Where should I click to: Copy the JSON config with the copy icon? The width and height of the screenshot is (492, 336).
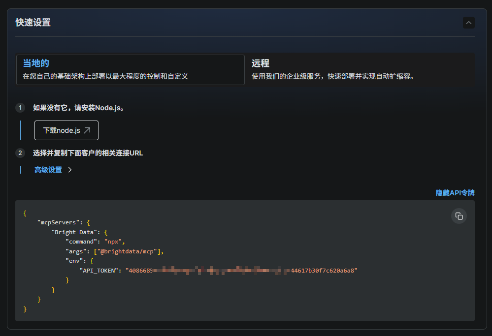coord(459,216)
